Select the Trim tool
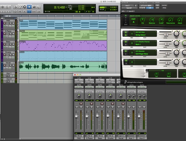Screen dimensions: 186x141 tap(20, 7)
